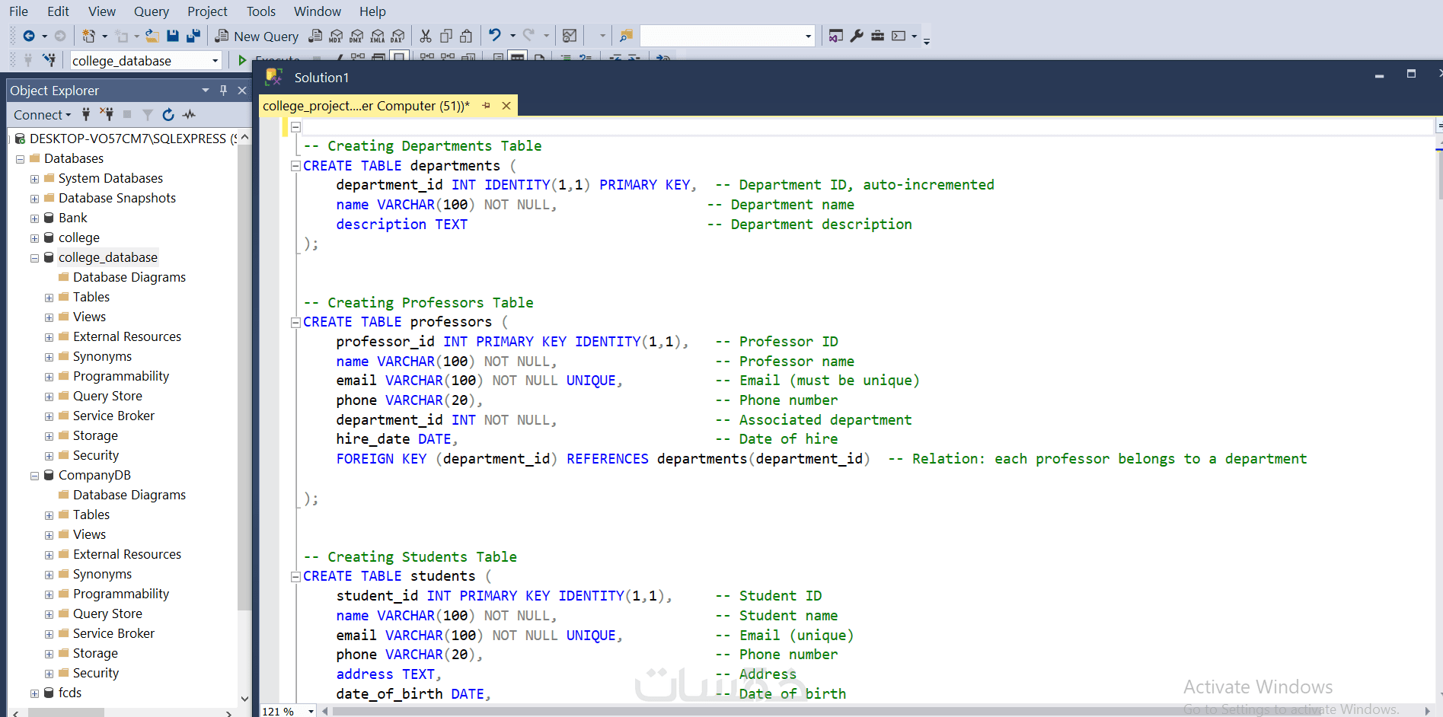Select the college_project query tab

pos(366,106)
